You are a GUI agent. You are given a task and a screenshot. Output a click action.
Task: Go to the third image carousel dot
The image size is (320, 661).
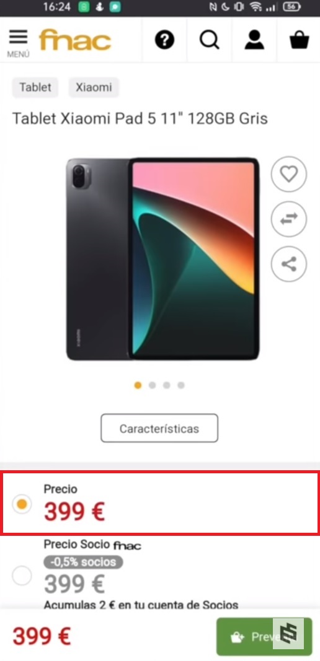(x=167, y=385)
